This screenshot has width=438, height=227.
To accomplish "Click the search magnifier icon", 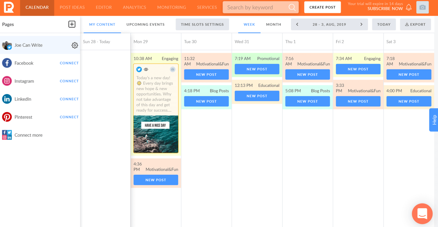I will coord(292,7).
